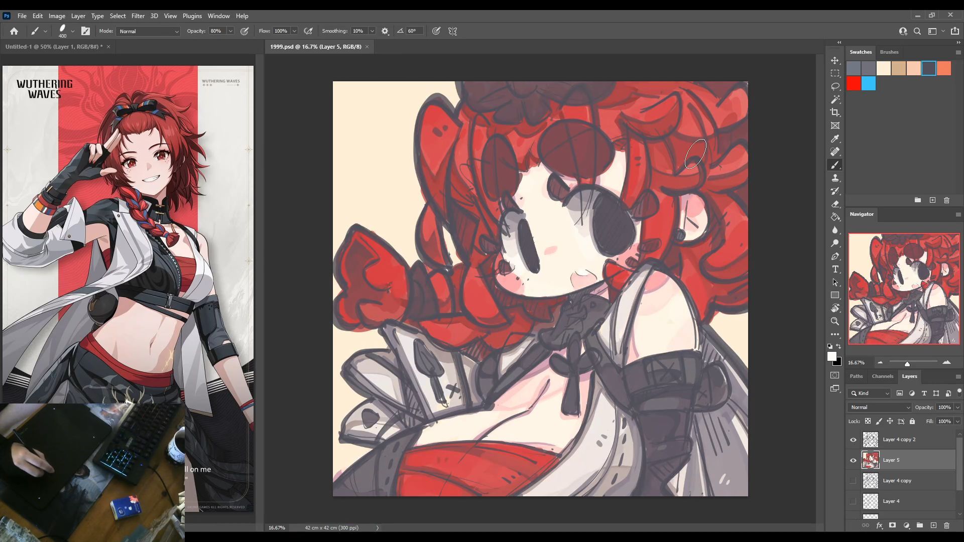Toggle airbrush build-up effects icon

[308, 31]
